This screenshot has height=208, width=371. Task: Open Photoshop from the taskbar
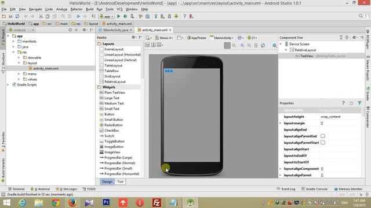106,203
